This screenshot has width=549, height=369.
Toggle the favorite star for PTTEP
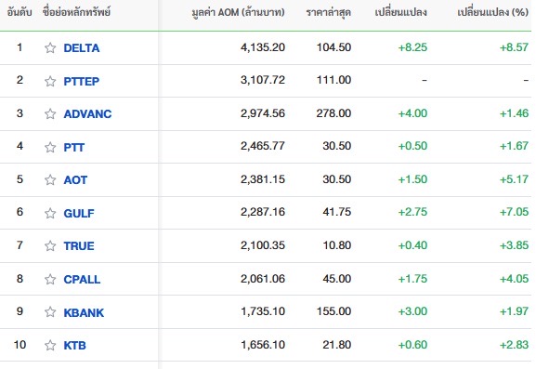pos(50,81)
